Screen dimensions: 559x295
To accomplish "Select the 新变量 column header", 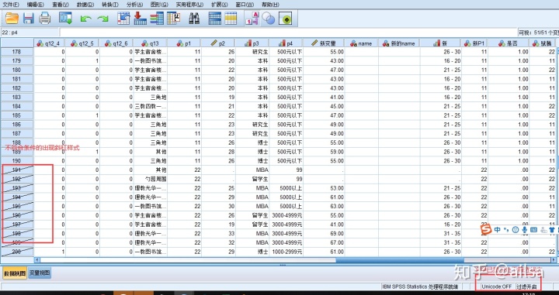I will (x=324, y=43).
